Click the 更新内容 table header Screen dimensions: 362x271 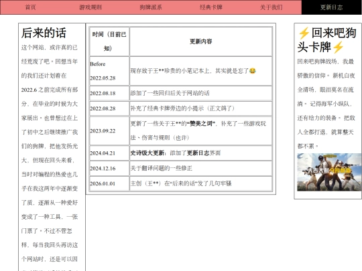(x=201, y=41)
